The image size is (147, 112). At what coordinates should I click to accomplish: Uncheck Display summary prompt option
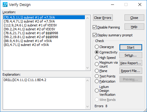click(x=94, y=35)
